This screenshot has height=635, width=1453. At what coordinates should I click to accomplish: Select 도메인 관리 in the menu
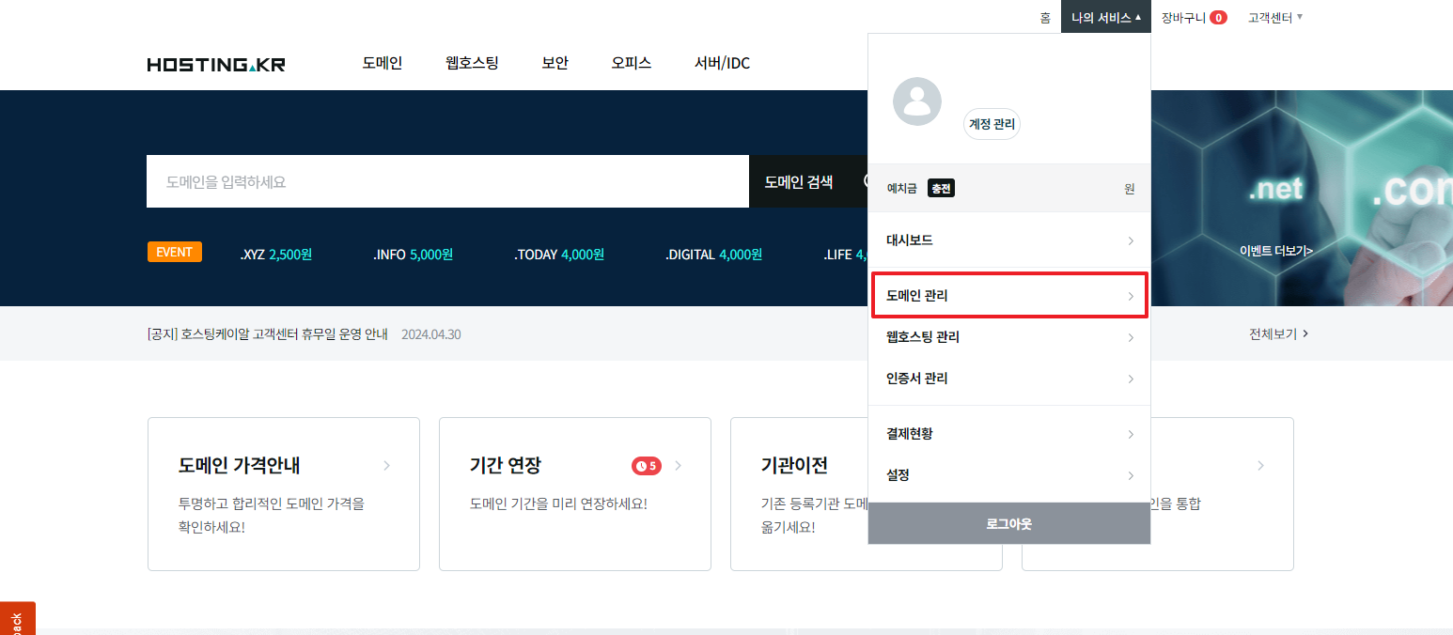click(1008, 296)
